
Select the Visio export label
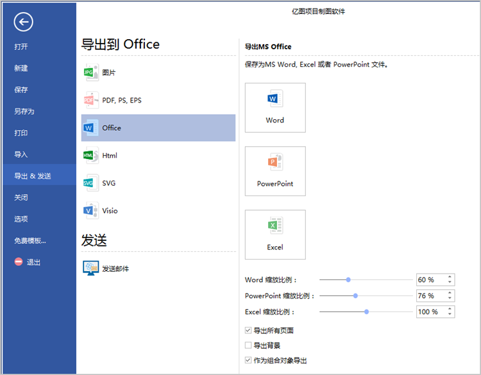click(110, 211)
